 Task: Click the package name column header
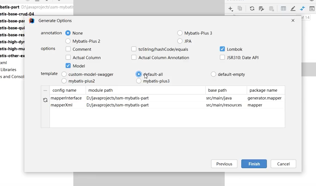[263, 90]
